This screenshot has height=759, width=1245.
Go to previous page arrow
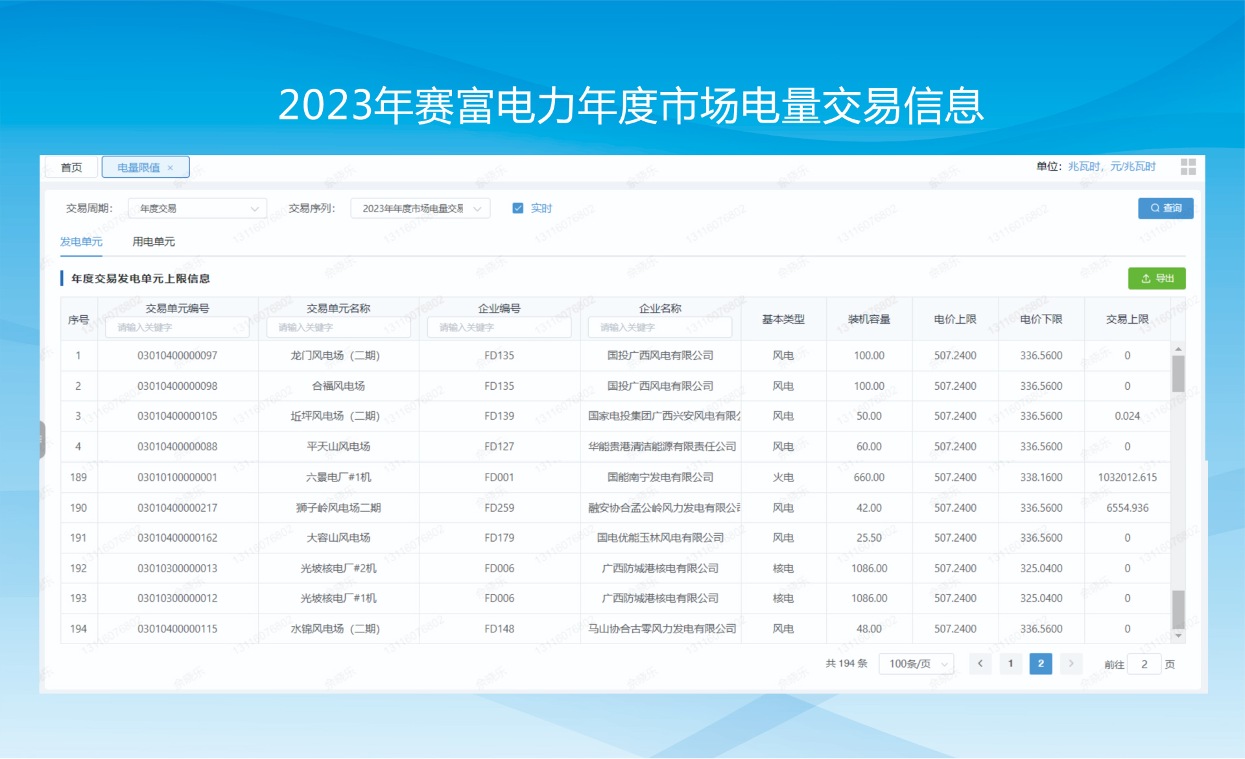tap(980, 664)
